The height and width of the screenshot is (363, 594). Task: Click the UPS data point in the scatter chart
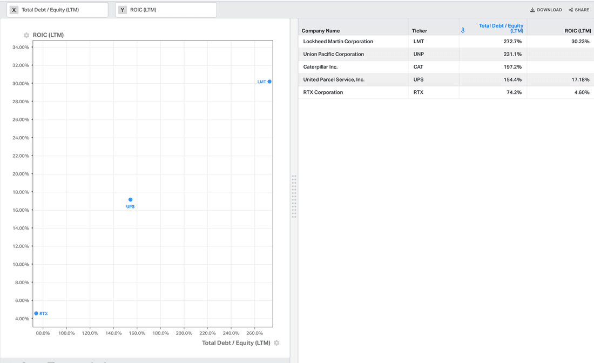click(130, 200)
